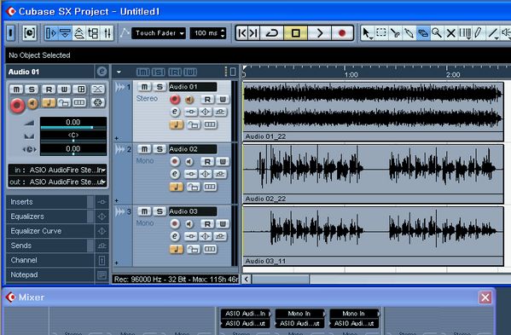Toggle Write automation on Audio 02 track
The height and width of the screenshot is (335, 511).
tap(223, 161)
